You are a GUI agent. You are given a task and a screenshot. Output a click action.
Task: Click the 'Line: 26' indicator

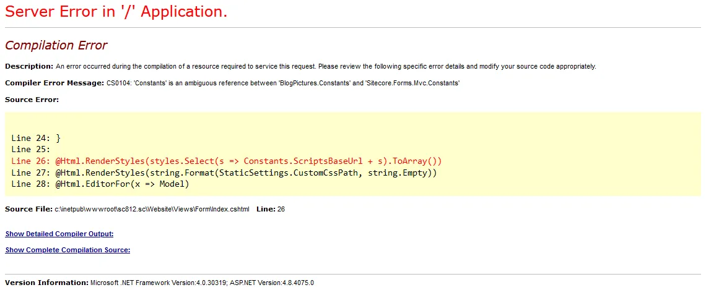pyautogui.click(x=271, y=209)
